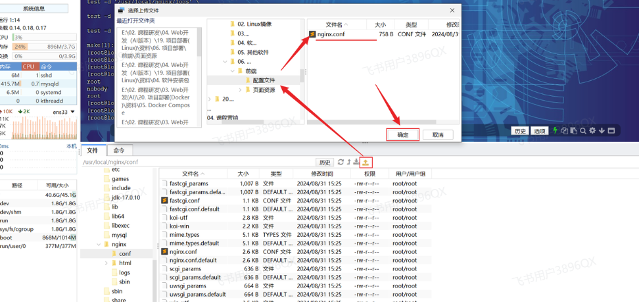
Task: Click the 本机 link
Action: pyautogui.click(x=71, y=146)
